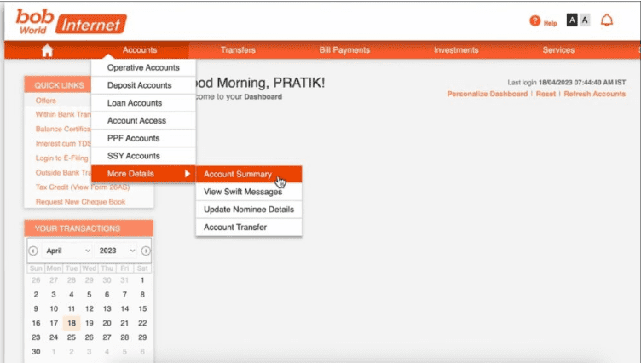Open Tax Credit (View Form 26AS) link

click(82, 187)
